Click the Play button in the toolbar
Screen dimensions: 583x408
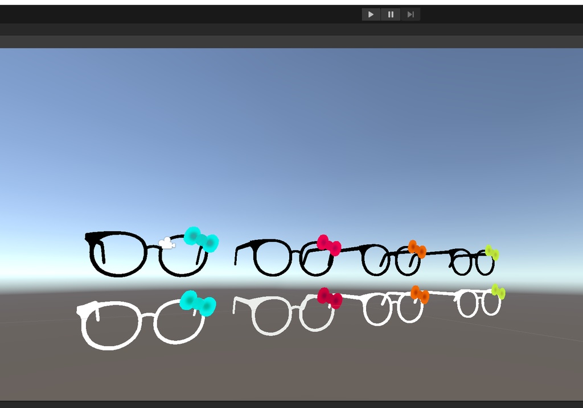coord(371,14)
